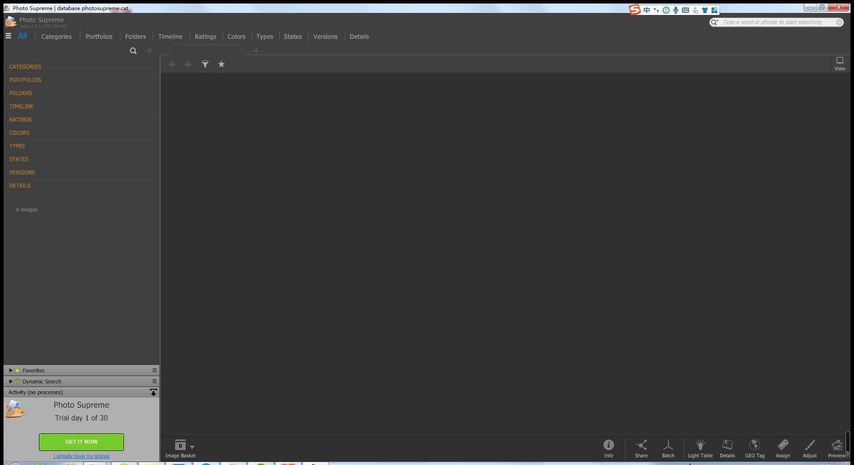This screenshot has width=854, height=465.
Task: Open the filter funnel tool
Action: [205, 64]
